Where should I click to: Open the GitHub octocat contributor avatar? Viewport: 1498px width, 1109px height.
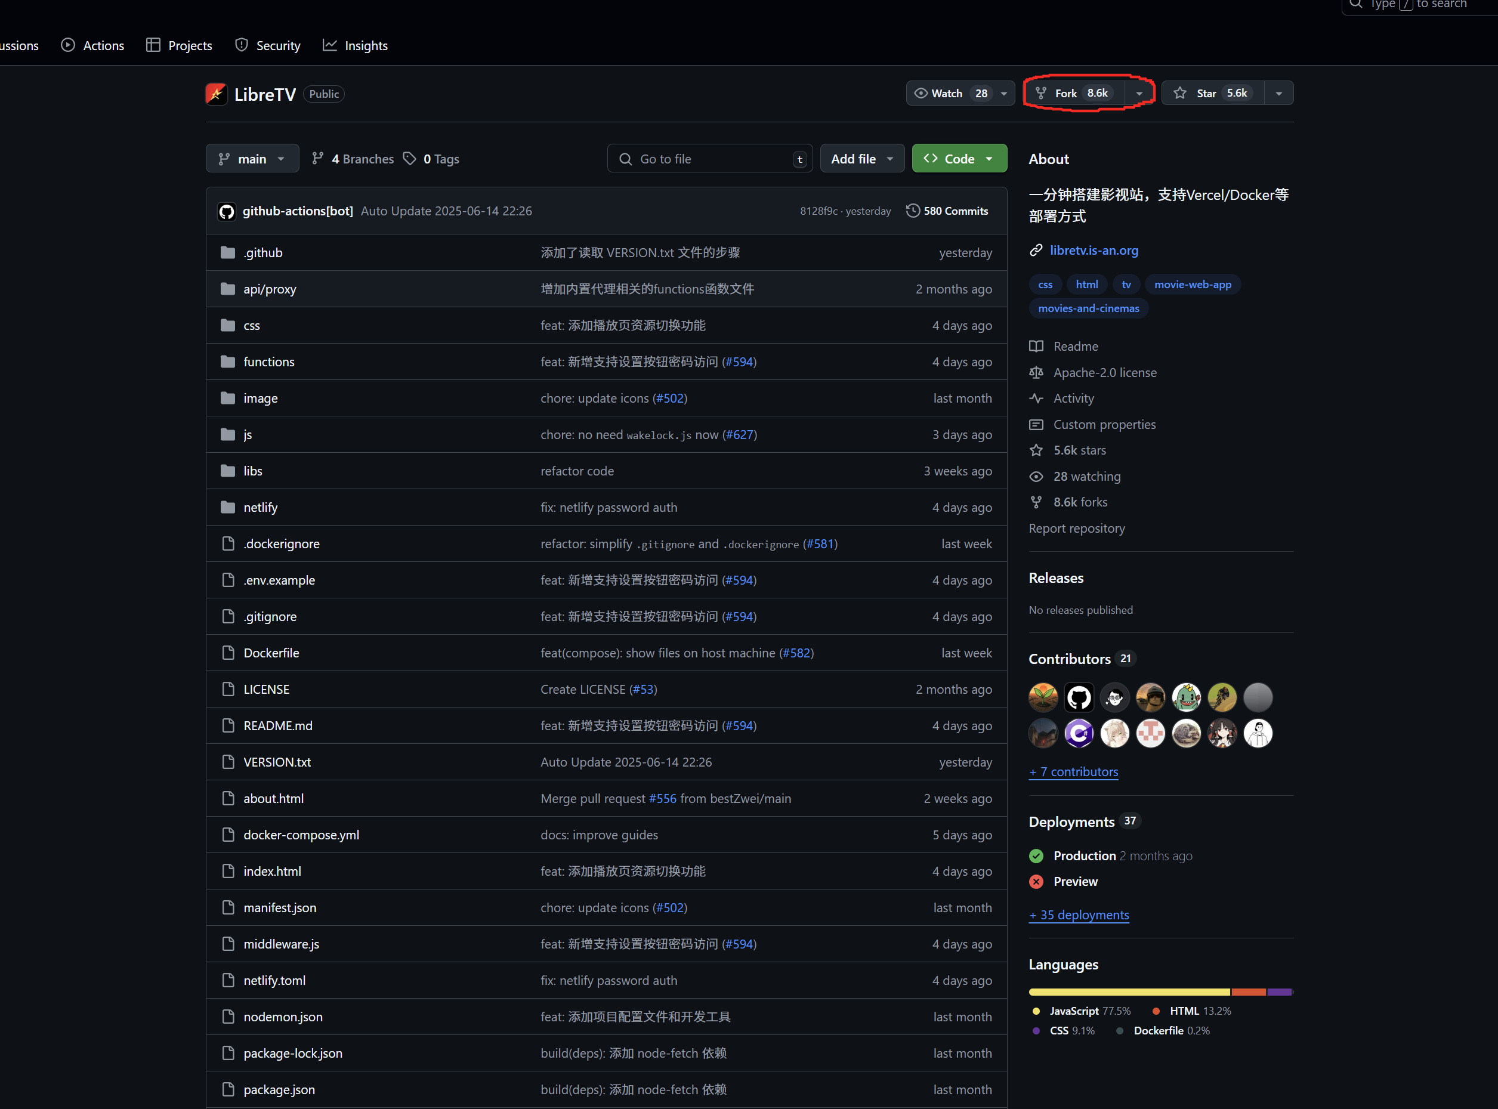(x=1079, y=697)
